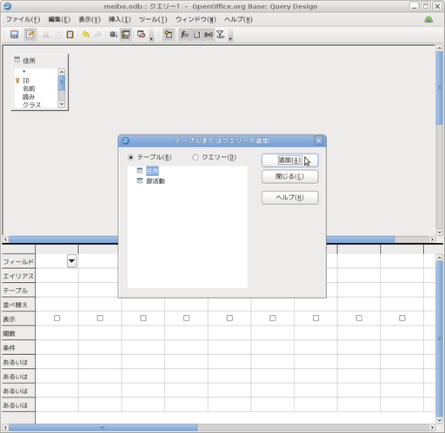Toggle the Edit mode toolbar icon
Image resolution: width=445 pixels, height=433 pixels.
(30, 35)
